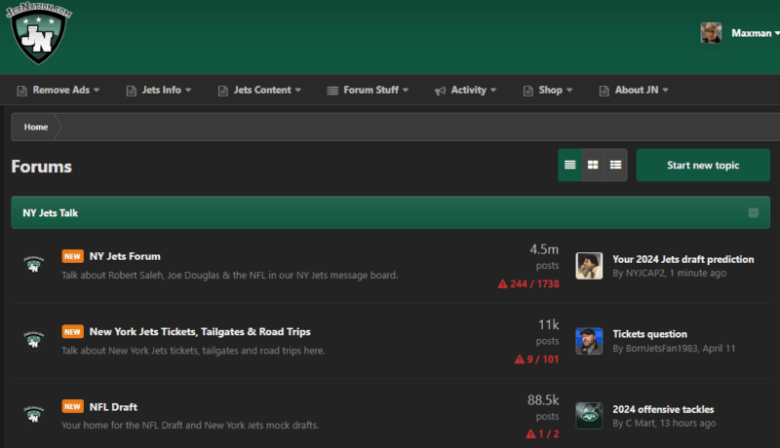Open the NY Jets Forum link
This screenshot has height=448, width=780.
click(125, 256)
